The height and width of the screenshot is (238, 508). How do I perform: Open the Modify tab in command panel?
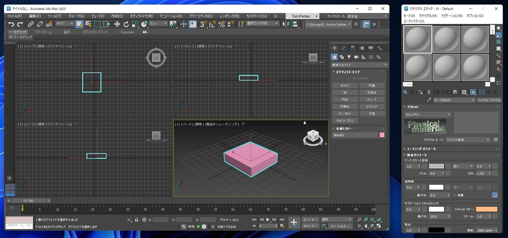click(x=344, y=48)
